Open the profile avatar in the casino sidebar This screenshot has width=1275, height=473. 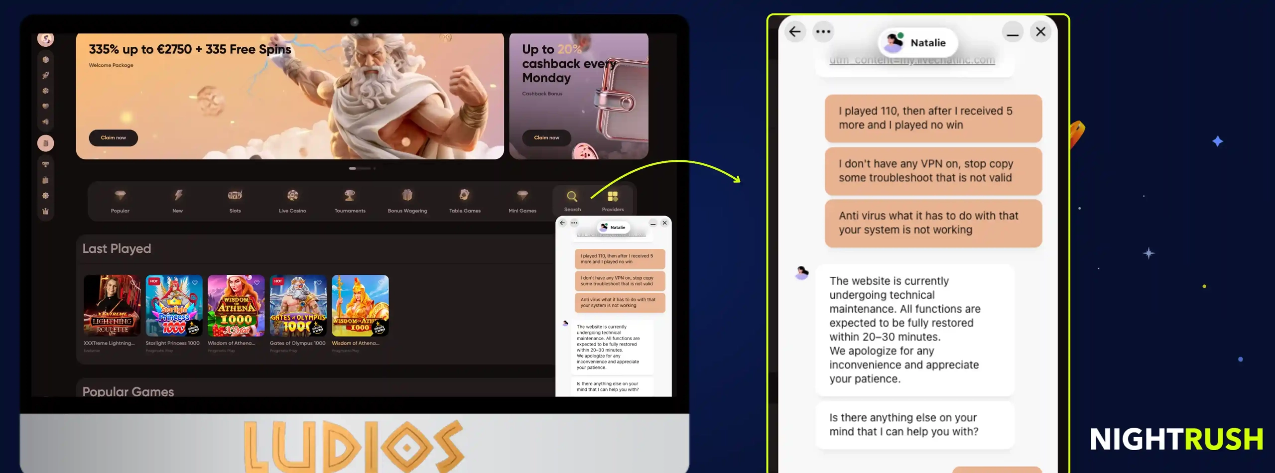pyautogui.click(x=45, y=39)
